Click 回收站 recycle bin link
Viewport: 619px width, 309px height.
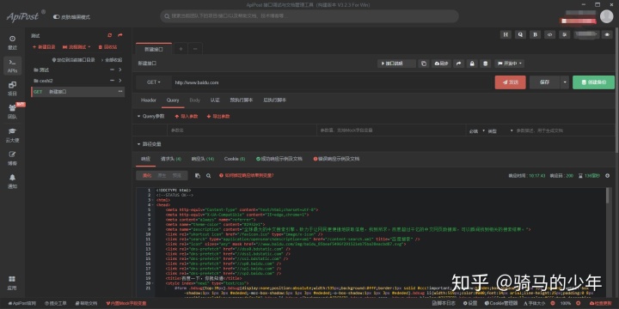[107, 47]
